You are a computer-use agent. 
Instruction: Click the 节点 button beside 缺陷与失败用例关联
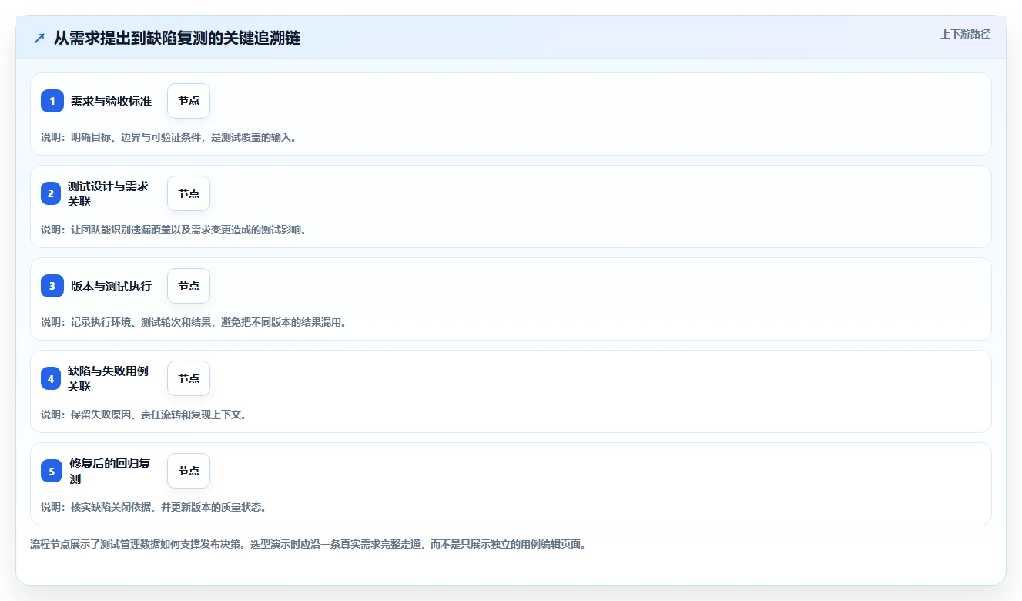[189, 378]
